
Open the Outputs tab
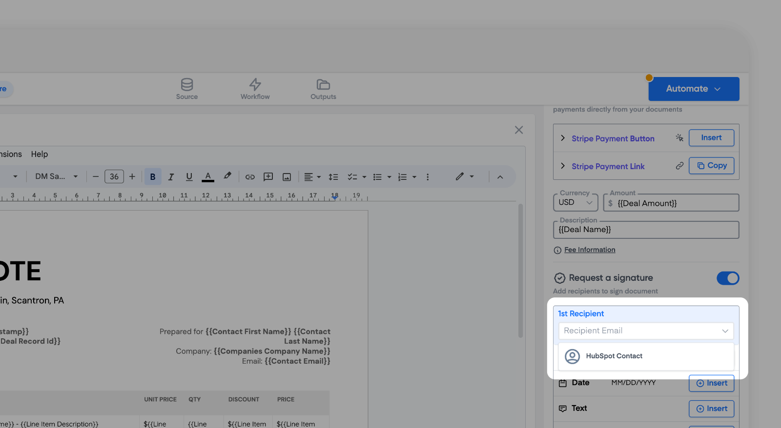[323, 89]
